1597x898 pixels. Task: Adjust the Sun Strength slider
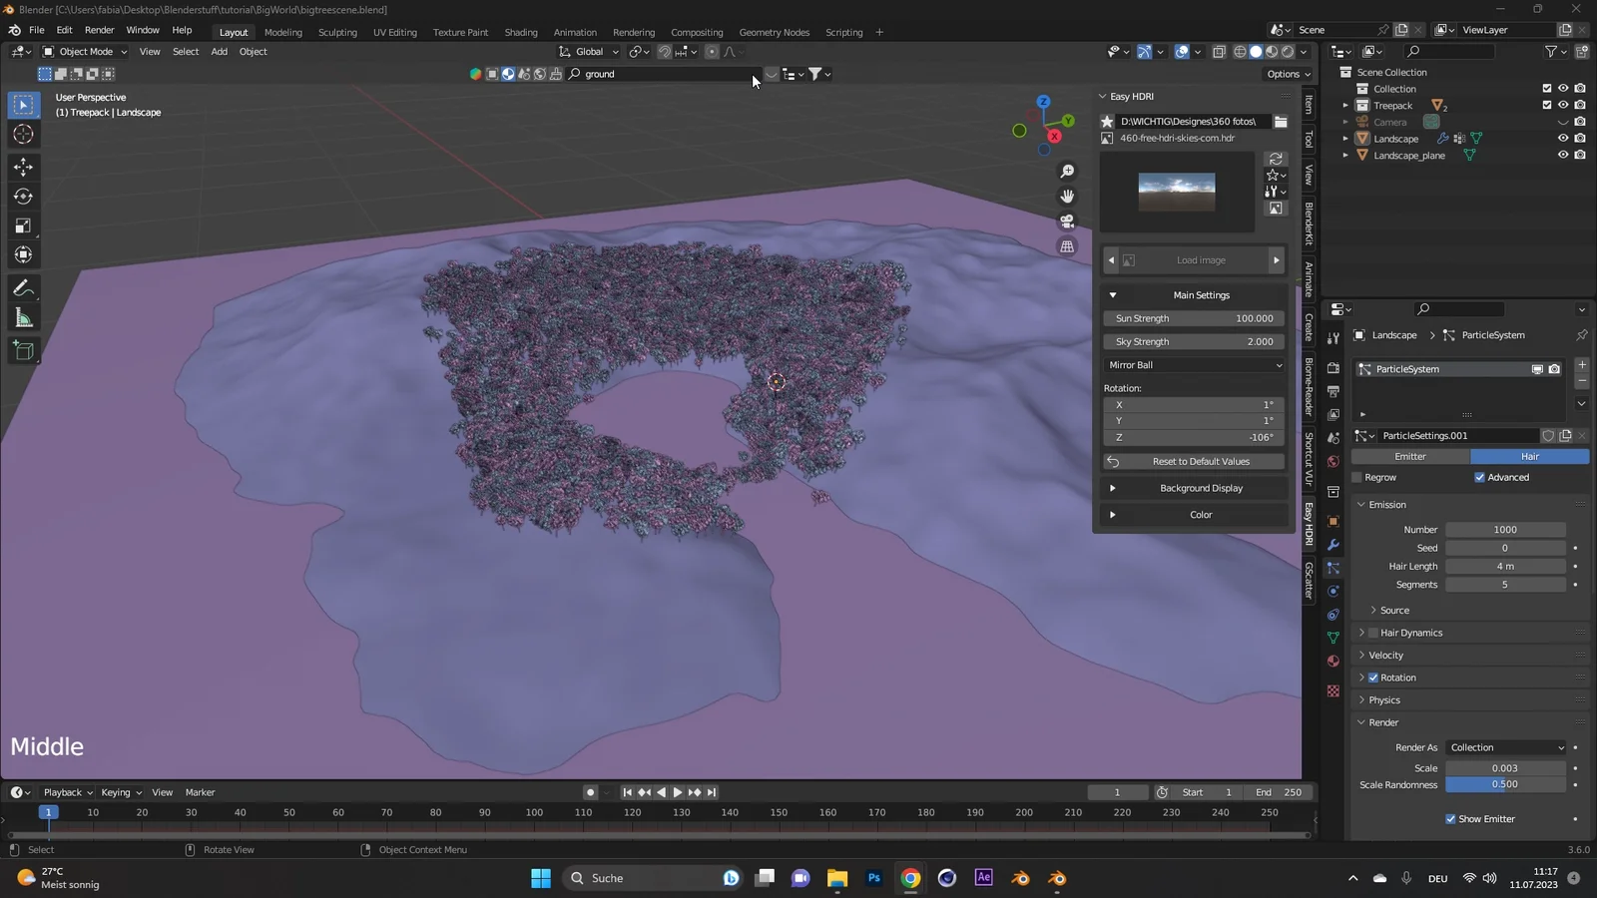[1194, 317]
